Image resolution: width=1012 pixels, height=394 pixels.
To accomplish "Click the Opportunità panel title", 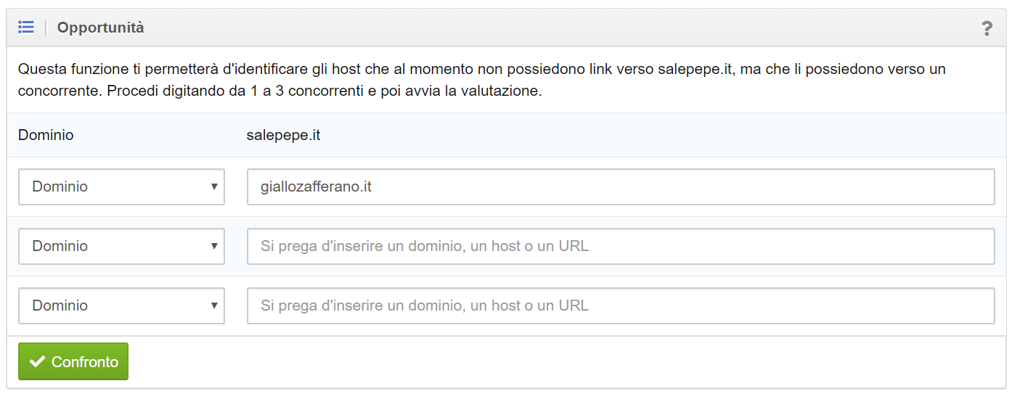I will tap(100, 28).
